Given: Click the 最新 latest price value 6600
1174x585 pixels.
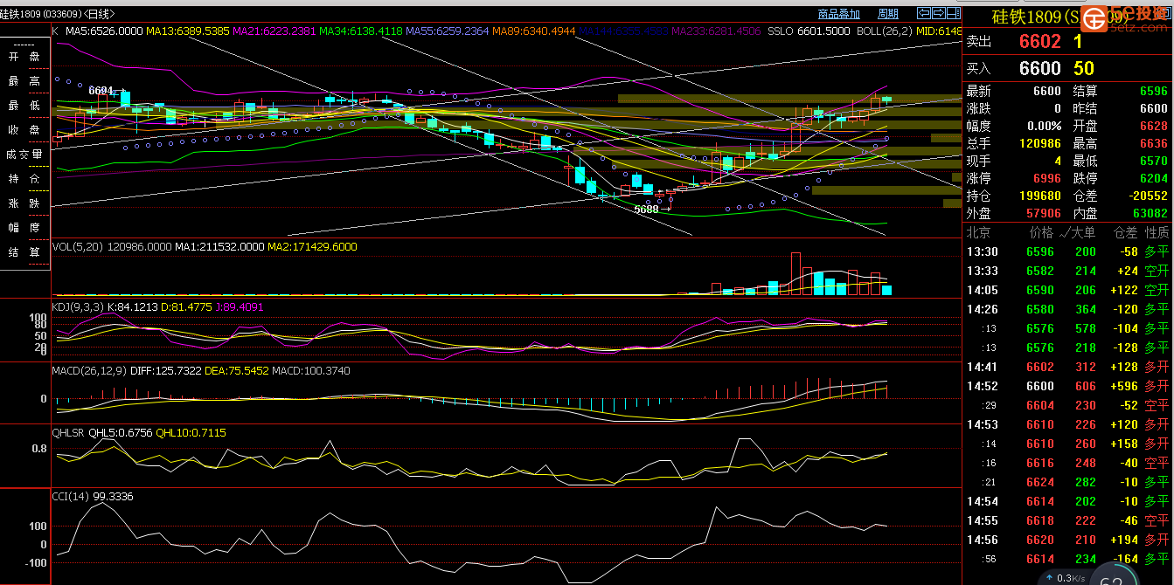Looking at the screenshot, I should pos(1047,92).
